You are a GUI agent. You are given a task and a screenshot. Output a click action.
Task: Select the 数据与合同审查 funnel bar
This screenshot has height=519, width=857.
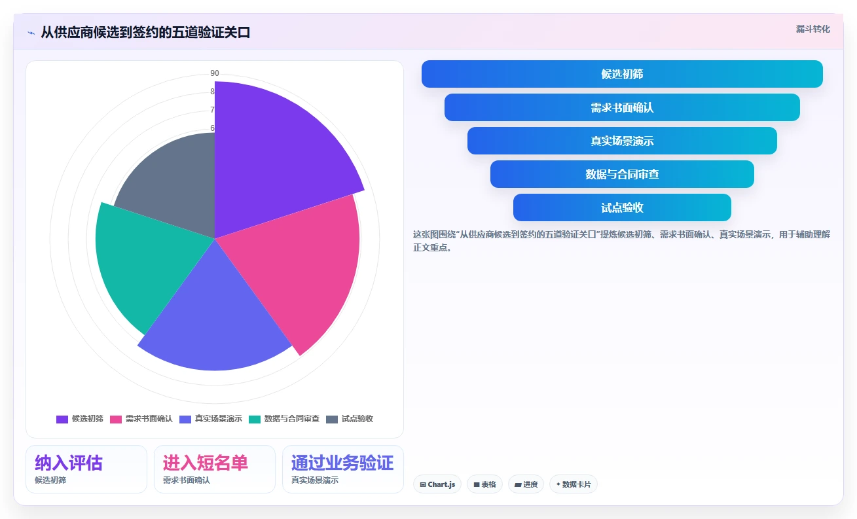(622, 174)
